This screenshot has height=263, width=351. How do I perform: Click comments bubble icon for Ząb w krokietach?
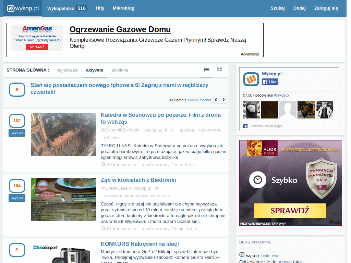pos(103,228)
